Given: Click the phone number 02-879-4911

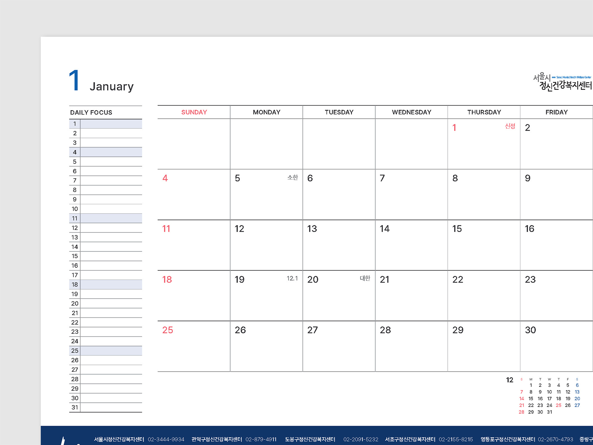Looking at the screenshot, I should pos(261,439).
